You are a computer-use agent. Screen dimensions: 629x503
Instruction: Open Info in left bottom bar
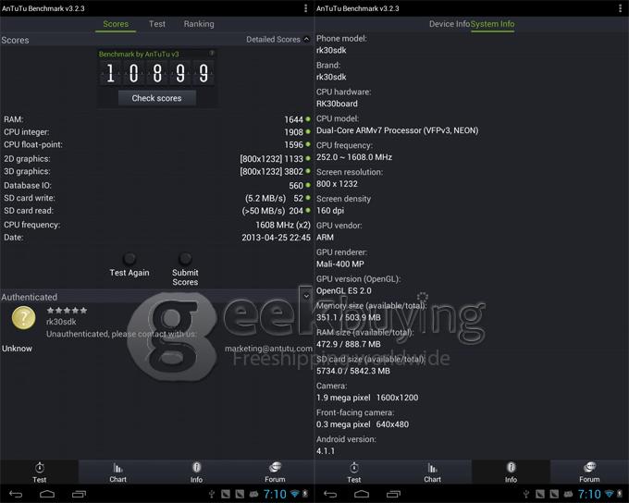click(196, 472)
